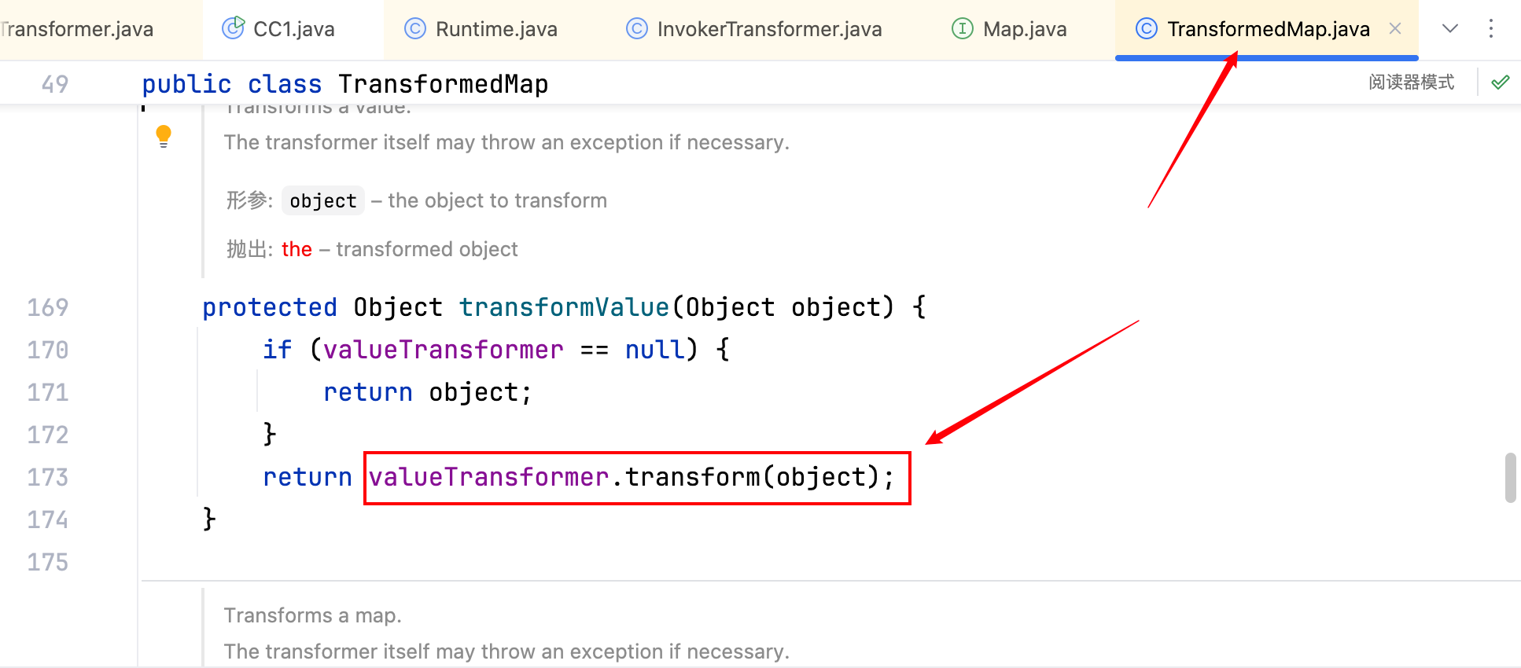Click the transformValue method name
This screenshot has width=1521, height=668.
click(x=564, y=307)
